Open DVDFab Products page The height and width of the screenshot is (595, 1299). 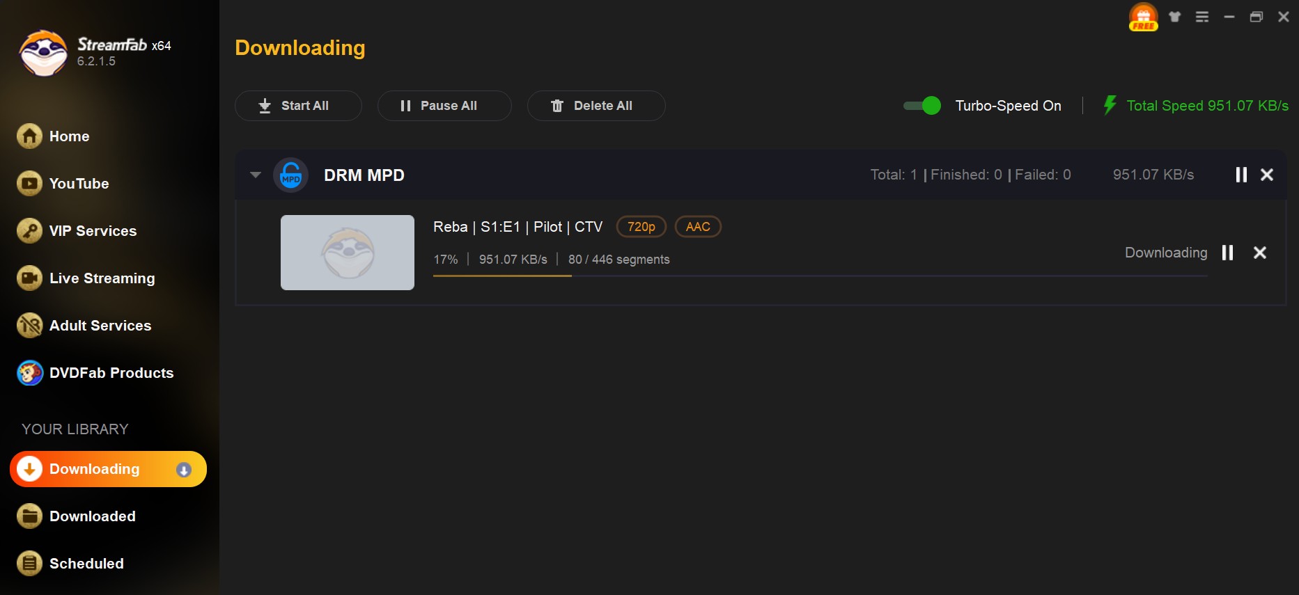tap(111, 373)
